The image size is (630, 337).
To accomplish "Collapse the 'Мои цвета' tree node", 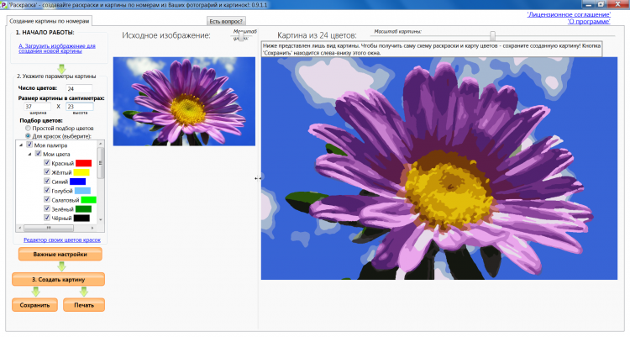I will pos(29,154).
